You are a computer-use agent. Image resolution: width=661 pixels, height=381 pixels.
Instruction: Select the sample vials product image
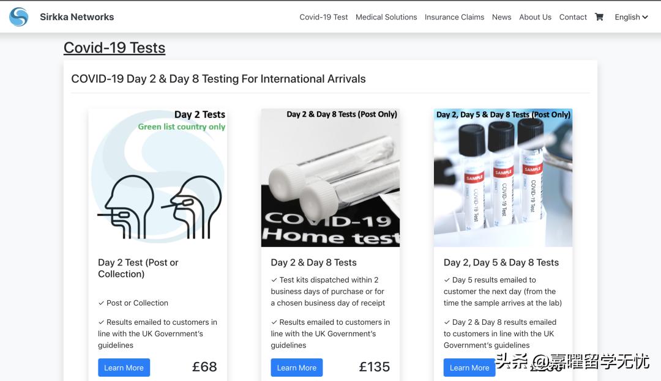click(x=503, y=178)
